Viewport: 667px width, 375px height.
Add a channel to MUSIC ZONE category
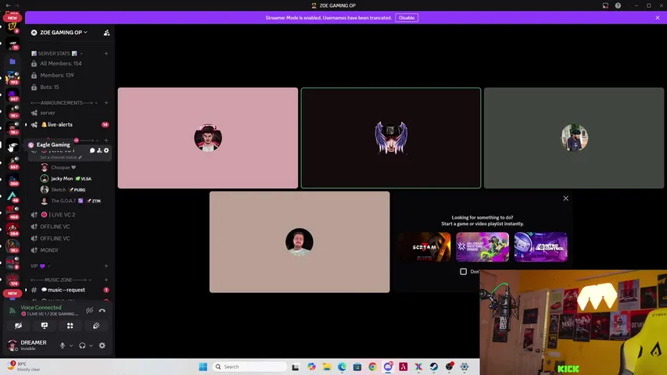pos(106,280)
